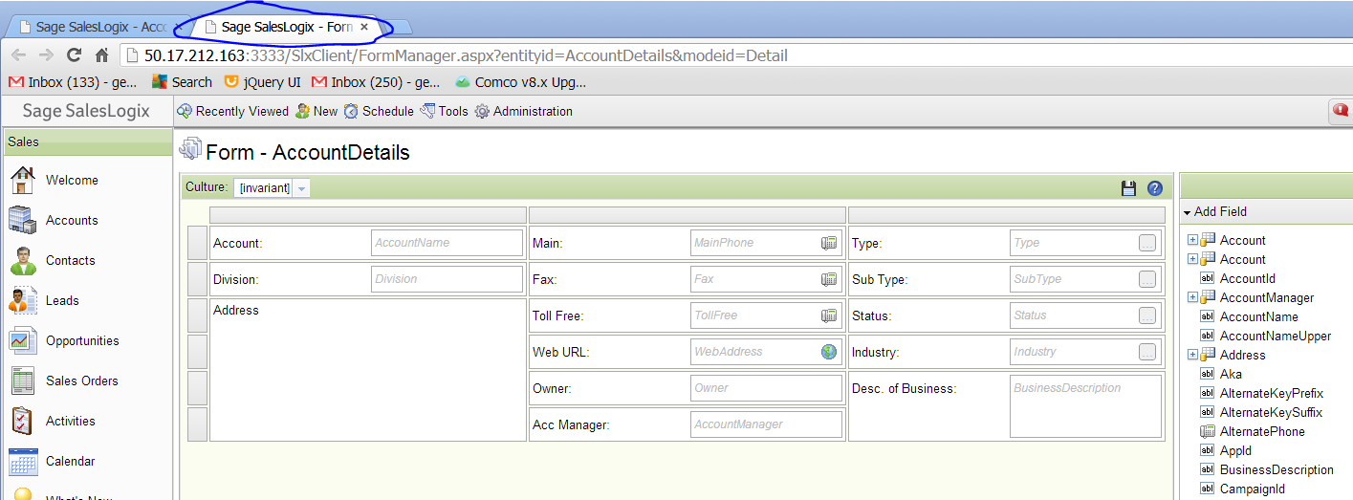This screenshot has width=1353, height=500.
Task: Click the Welcome house icon in sidebar
Action: [22, 180]
